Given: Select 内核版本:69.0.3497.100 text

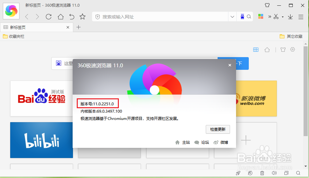Looking at the screenshot, I should coord(101,111).
